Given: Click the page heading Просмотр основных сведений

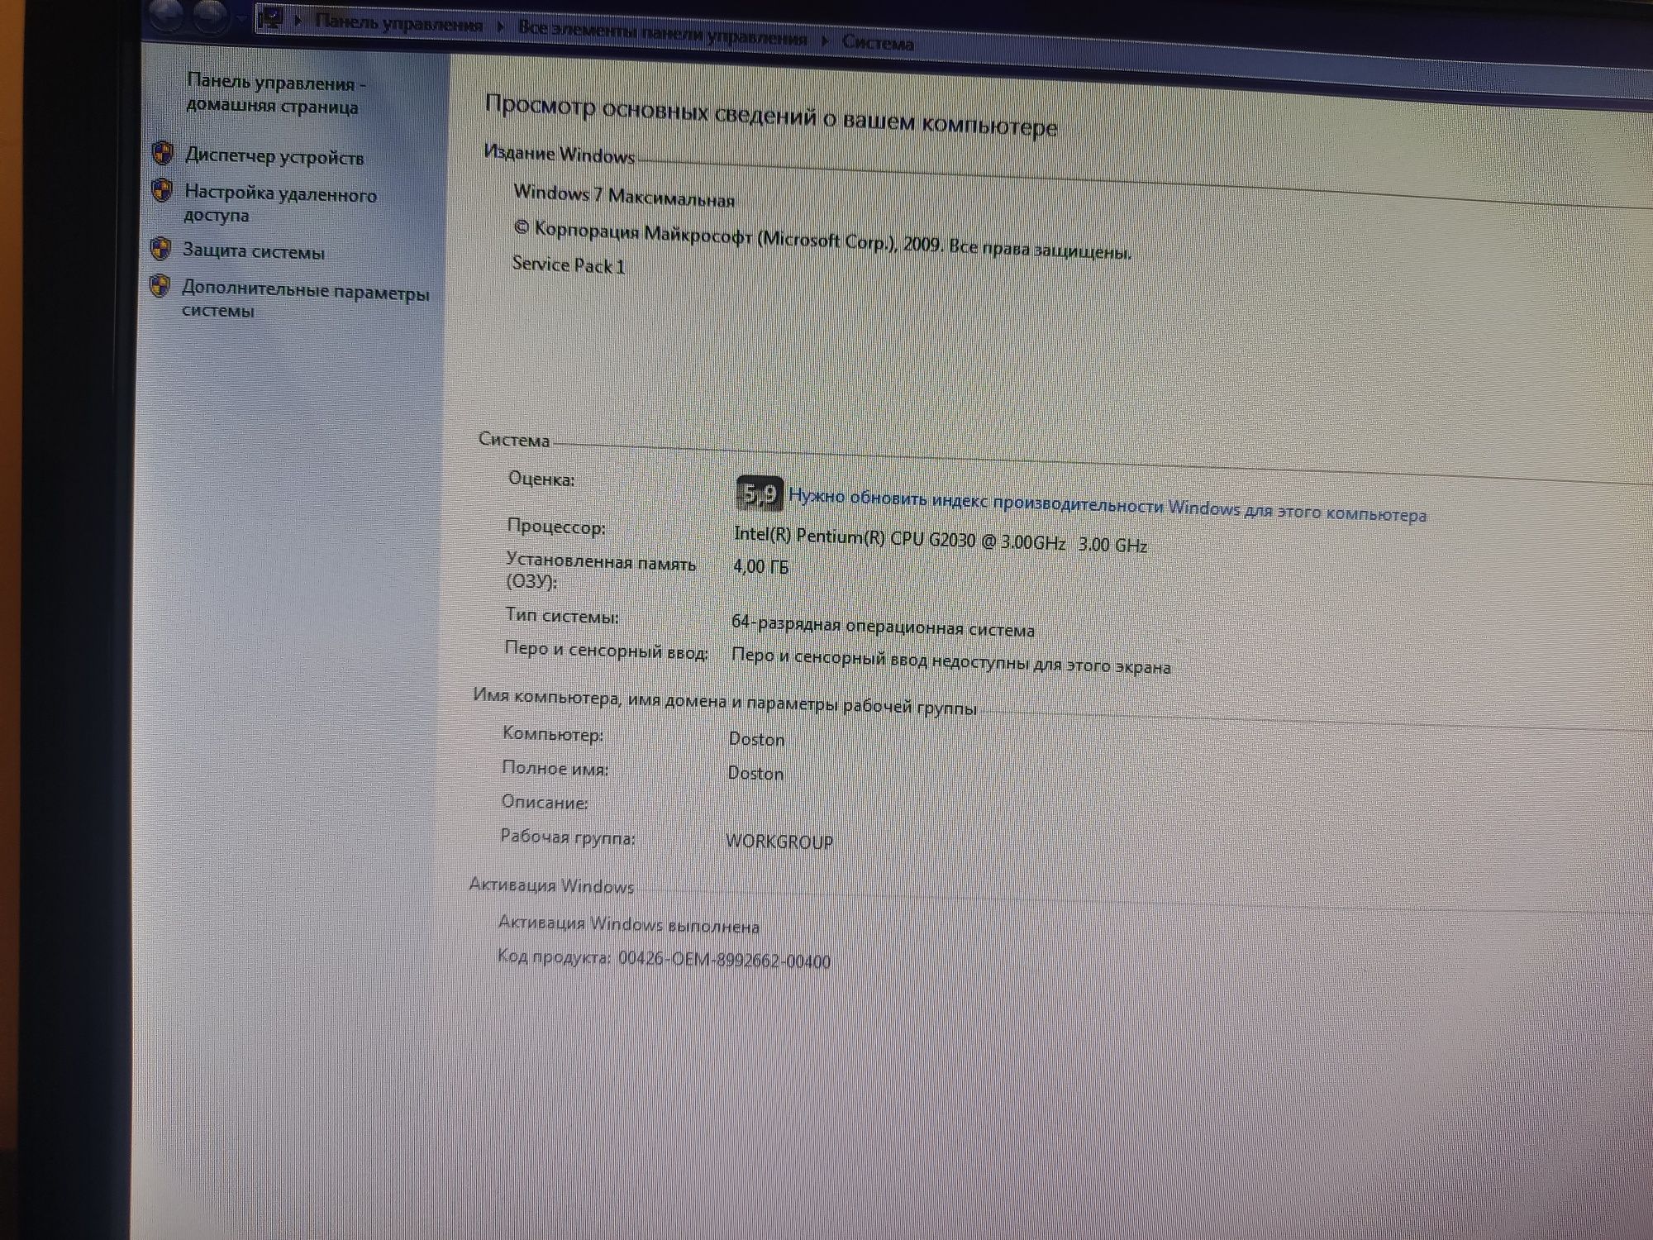Looking at the screenshot, I should tap(770, 116).
